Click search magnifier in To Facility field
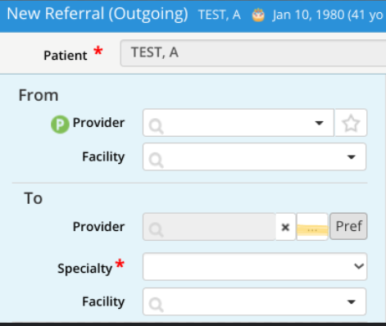 [156, 305]
